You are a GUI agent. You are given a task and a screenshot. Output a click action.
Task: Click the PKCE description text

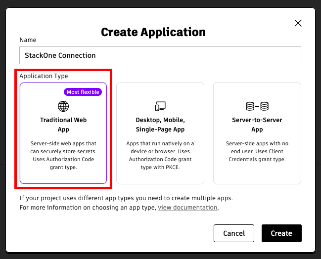coord(160,155)
